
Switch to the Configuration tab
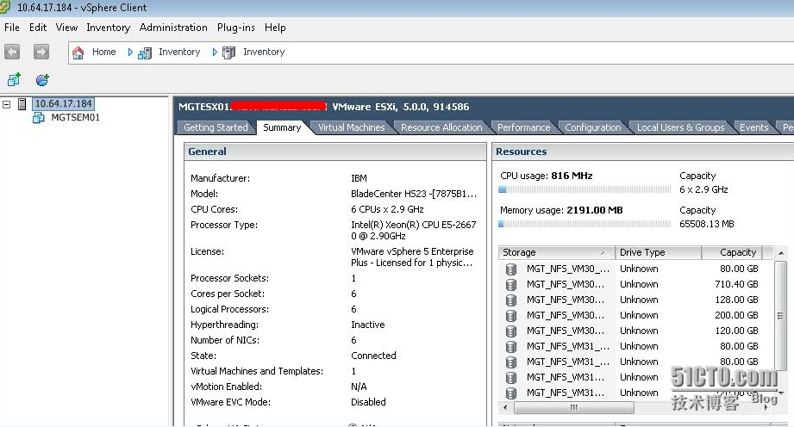(x=593, y=127)
